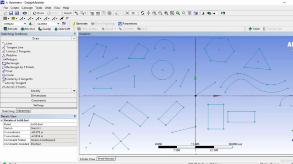Expand the Settings toolbox
The image size is (293, 164).
[x=38, y=105]
